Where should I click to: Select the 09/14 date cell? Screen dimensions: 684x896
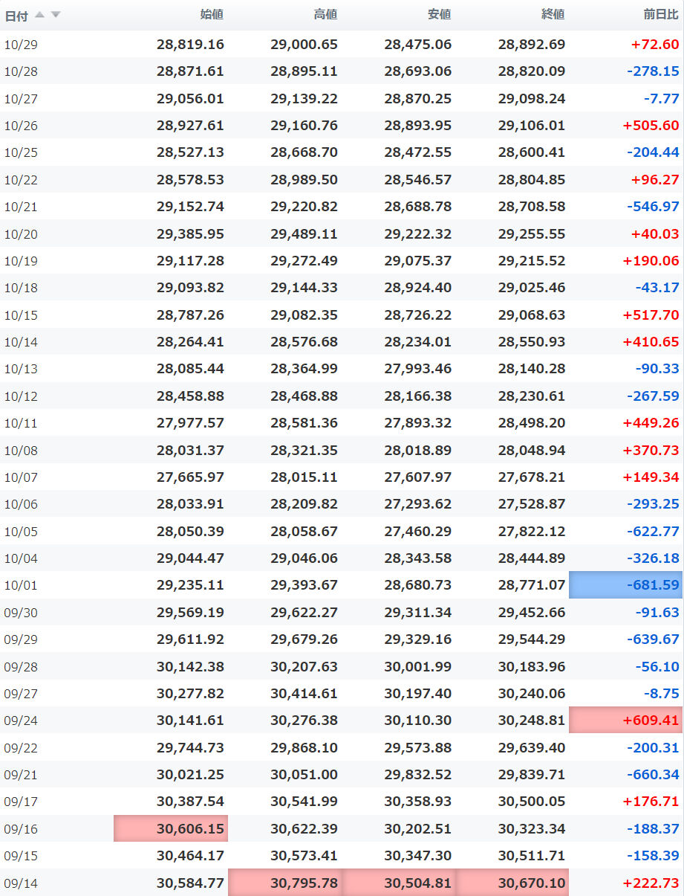click(21, 883)
